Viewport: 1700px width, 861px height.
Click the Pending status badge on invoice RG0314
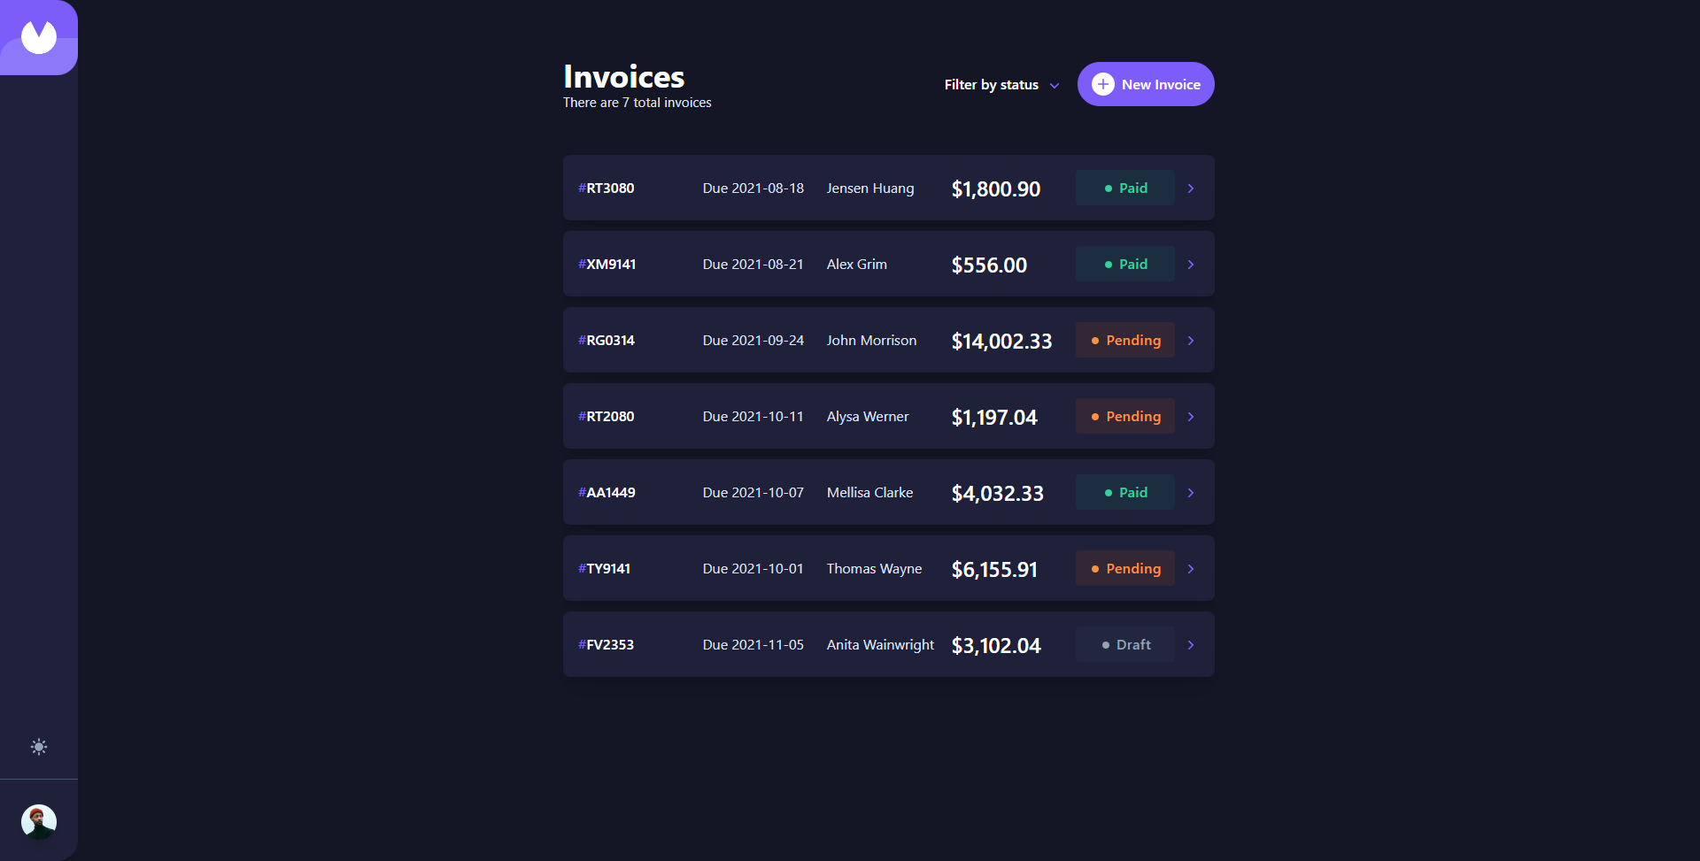point(1124,340)
